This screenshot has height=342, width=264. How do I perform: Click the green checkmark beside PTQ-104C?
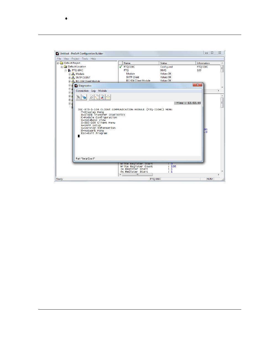coord(121,67)
